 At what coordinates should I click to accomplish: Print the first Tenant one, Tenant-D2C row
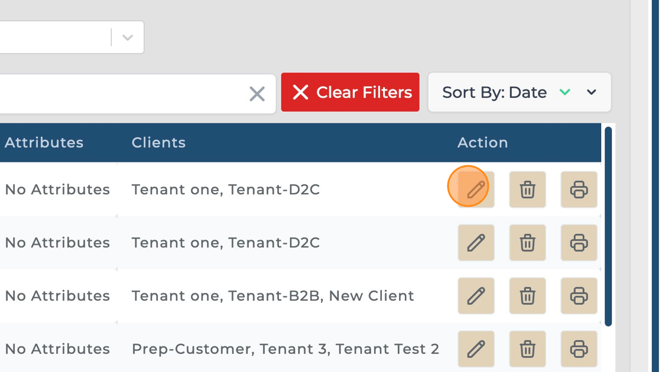click(x=579, y=190)
